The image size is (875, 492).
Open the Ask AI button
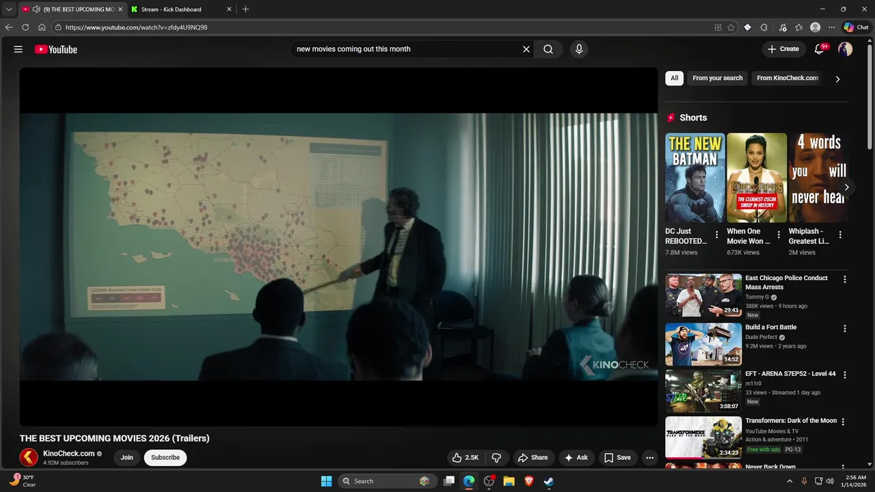576,458
